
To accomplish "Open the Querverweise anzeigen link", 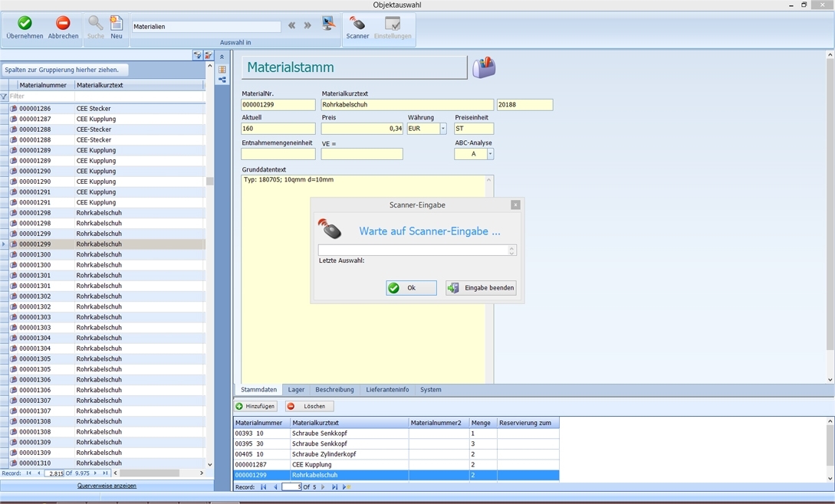I will [x=107, y=486].
